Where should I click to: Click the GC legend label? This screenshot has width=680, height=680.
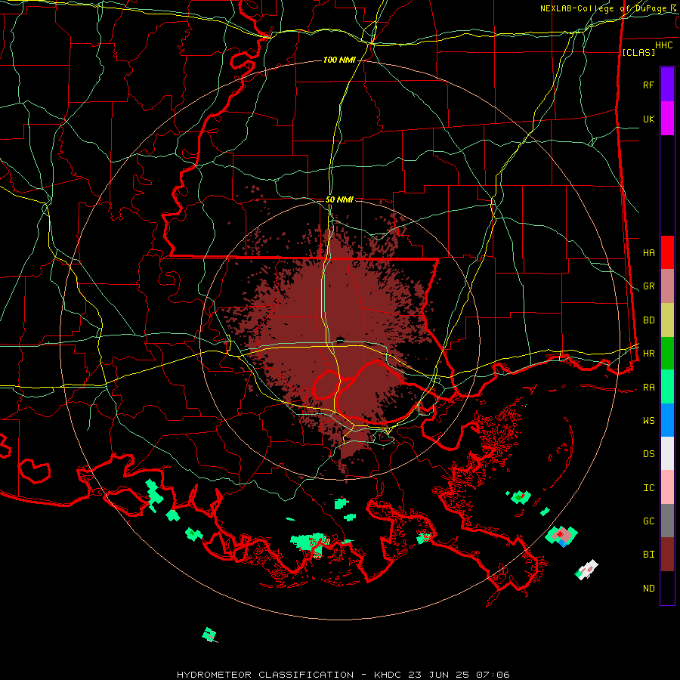(x=649, y=521)
